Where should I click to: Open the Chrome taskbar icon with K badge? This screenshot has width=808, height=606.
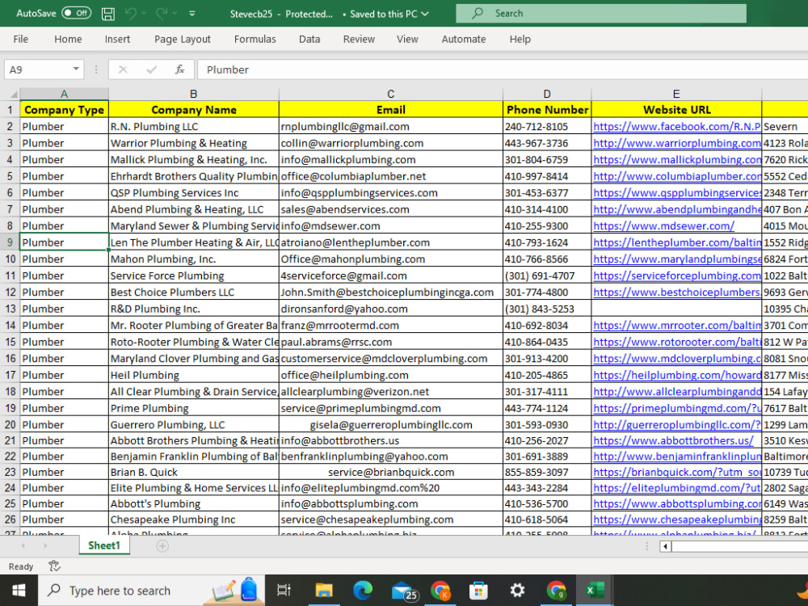pyautogui.click(x=440, y=591)
